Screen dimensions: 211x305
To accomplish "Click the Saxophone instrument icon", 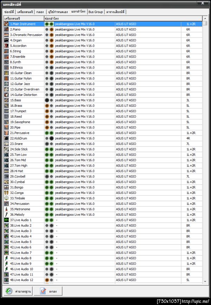I will pos(6,122).
